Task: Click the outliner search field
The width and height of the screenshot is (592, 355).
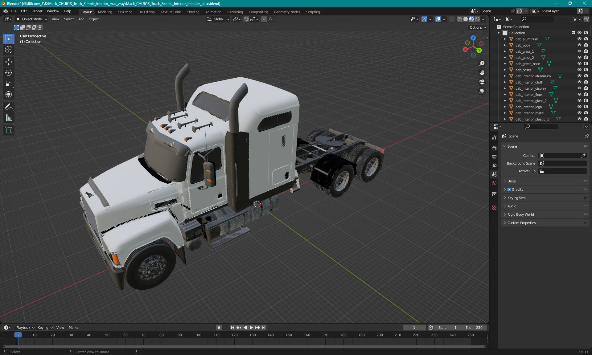Action: click(x=537, y=19)
